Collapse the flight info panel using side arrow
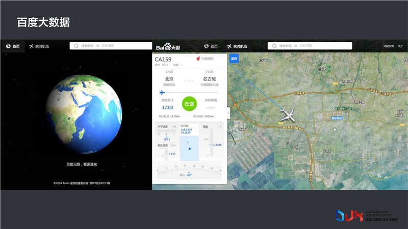 coord(228,113)
